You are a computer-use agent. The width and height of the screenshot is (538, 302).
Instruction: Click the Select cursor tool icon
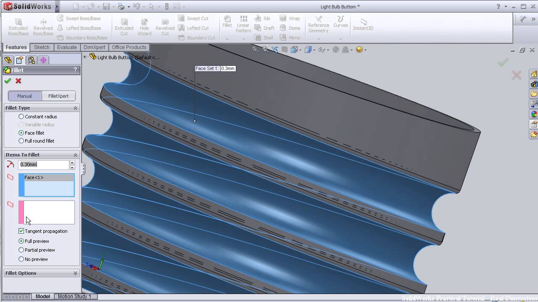152,6
